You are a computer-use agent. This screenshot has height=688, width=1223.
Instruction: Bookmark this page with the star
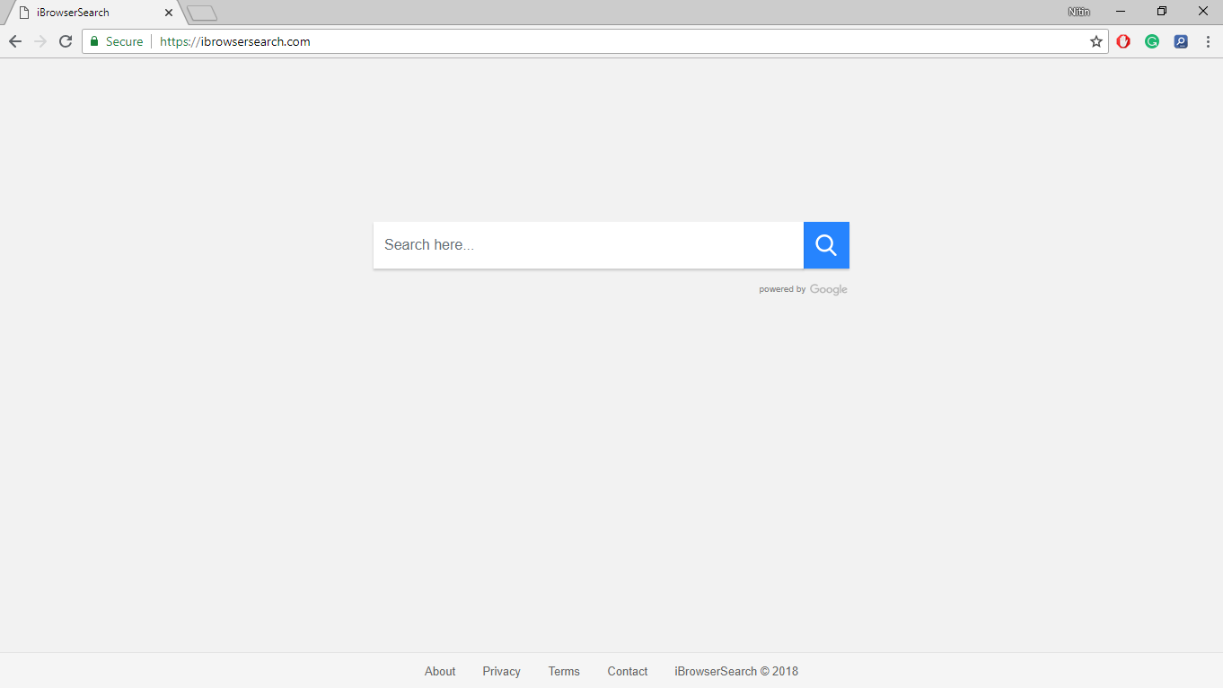tap(1095, 41)
